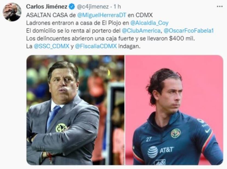Open the @OscarFcoFabela1 mention

(188, 31)
